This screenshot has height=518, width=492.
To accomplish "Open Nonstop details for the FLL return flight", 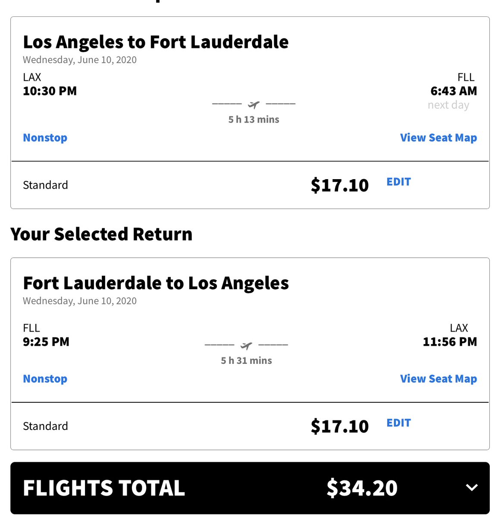I will pyautogui.click(x=45, y=379).
